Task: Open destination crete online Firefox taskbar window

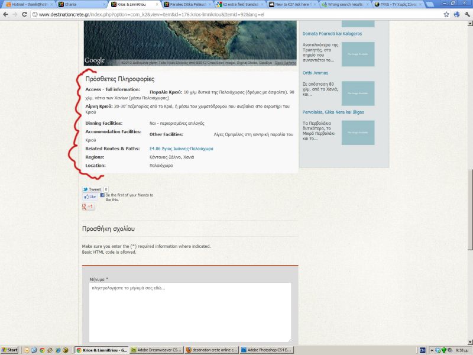Action: point(212,350)
